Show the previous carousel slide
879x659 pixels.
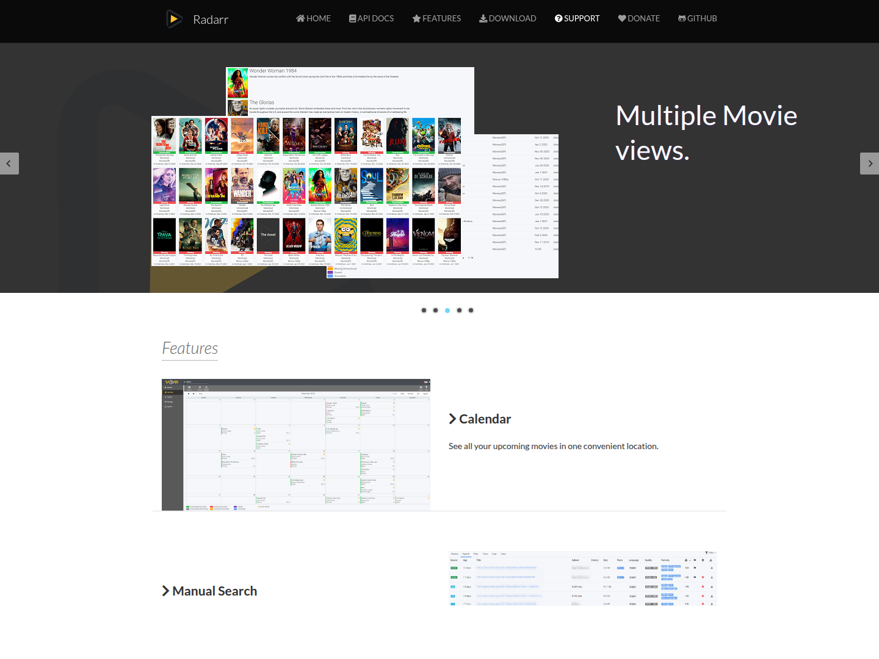tap(9, 164)
